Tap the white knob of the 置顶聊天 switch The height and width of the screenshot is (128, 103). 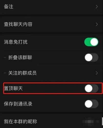click(89, 88)
